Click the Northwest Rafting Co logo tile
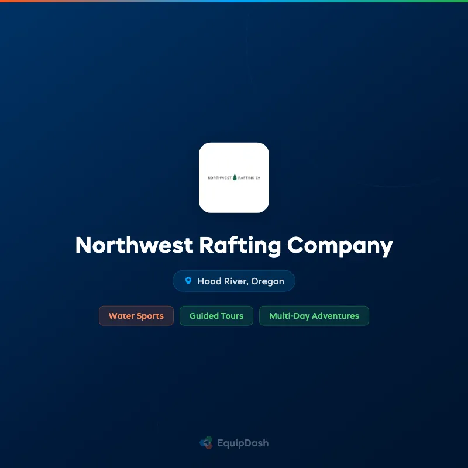468x468 pixels. [233, 178]
